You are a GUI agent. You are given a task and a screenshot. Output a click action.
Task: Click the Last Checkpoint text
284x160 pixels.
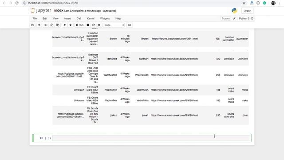click(x=83, y=11)
